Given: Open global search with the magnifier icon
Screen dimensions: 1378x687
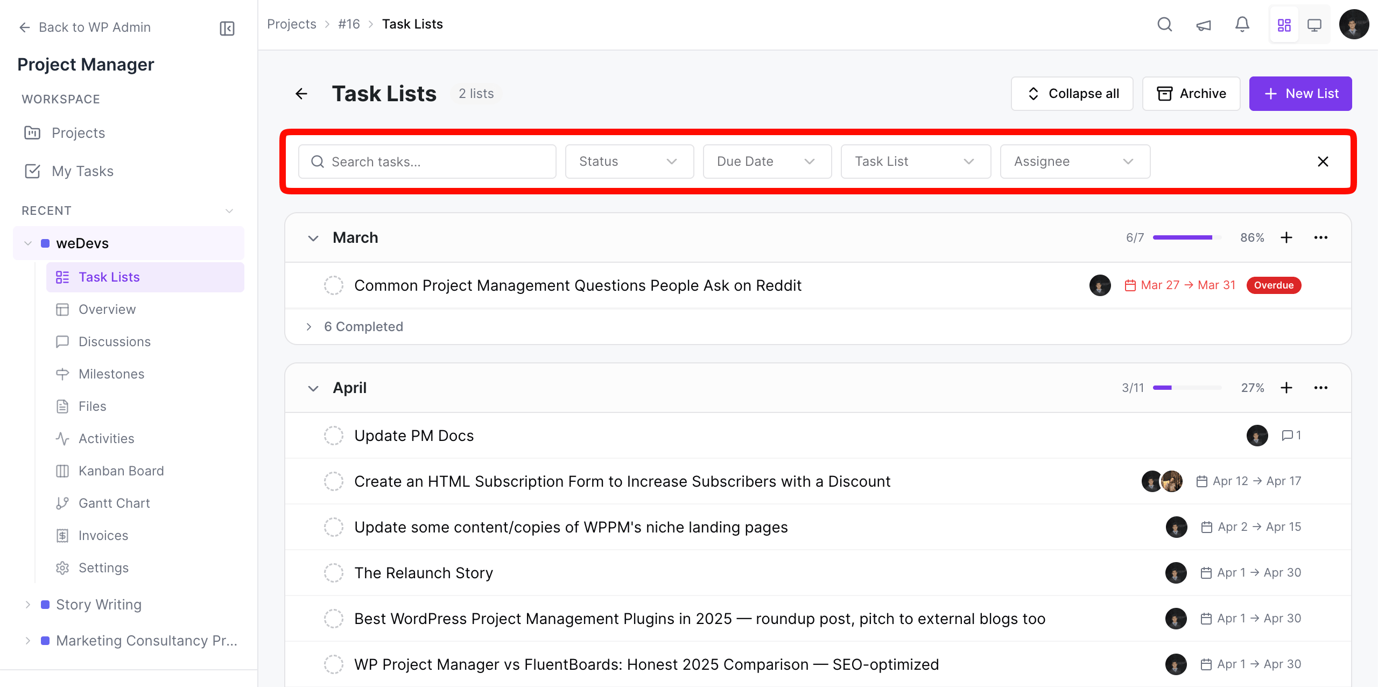Looking at the screenshot, I should 1164,24.
